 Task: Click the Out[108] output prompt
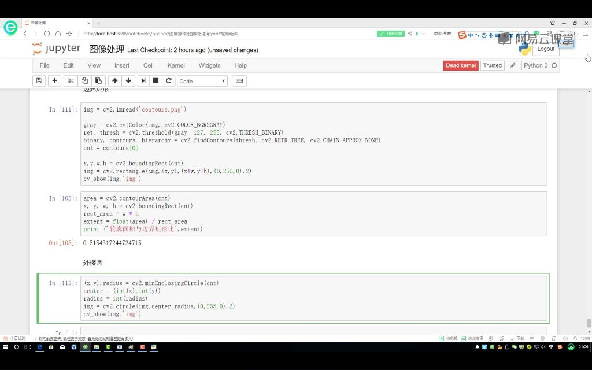tap(62, 243)
